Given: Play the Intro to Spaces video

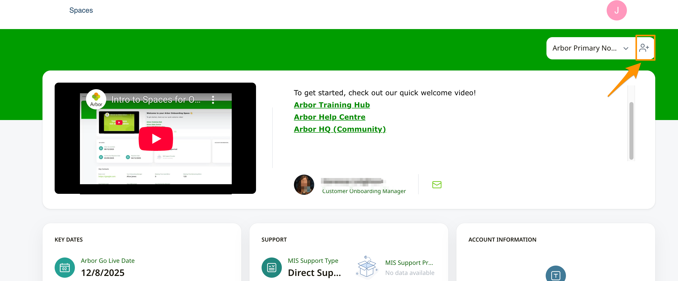Looking at the screenshot, I should click(156, 138).
